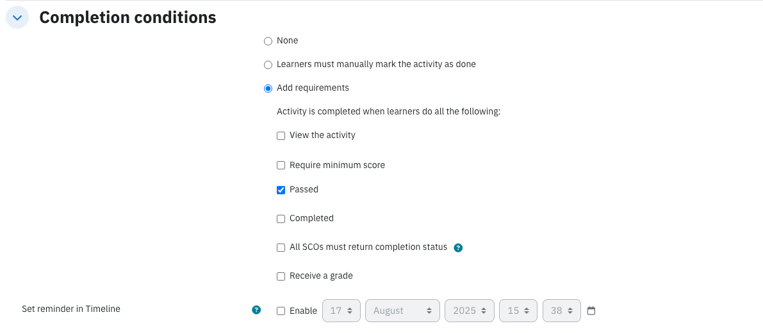Image resolution: width=763 pixels, height=333 pixels.
Task: Select the None completion radio option
Action: pos(268,42)
